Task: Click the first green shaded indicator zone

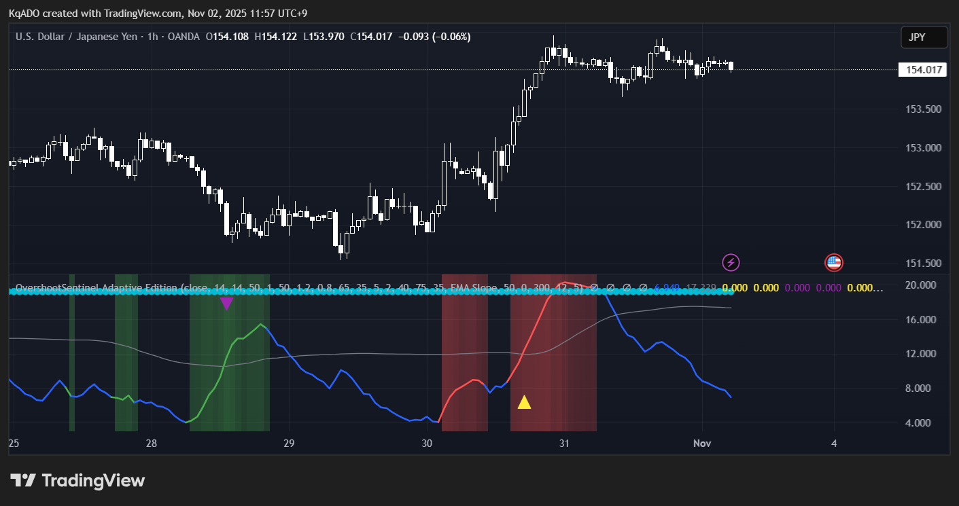Action: (x=72, y=367)
